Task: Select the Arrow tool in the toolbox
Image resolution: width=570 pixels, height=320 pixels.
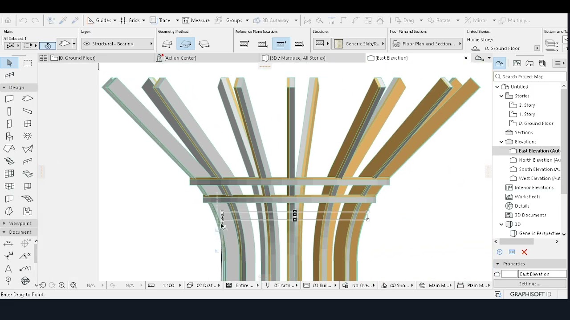Action: click(x=9, y=63)
